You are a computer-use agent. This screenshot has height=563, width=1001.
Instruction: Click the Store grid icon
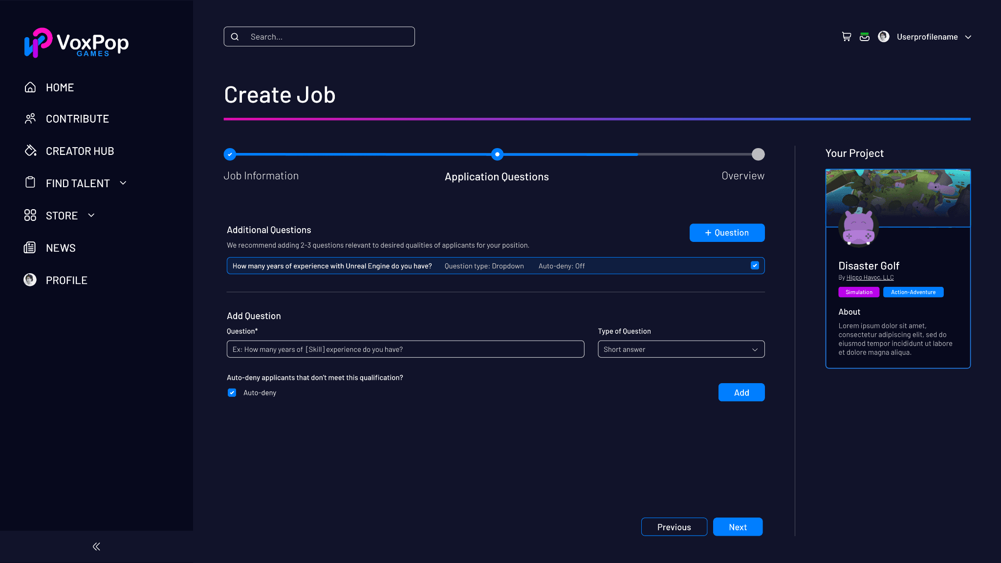click(x=30, y=216)
